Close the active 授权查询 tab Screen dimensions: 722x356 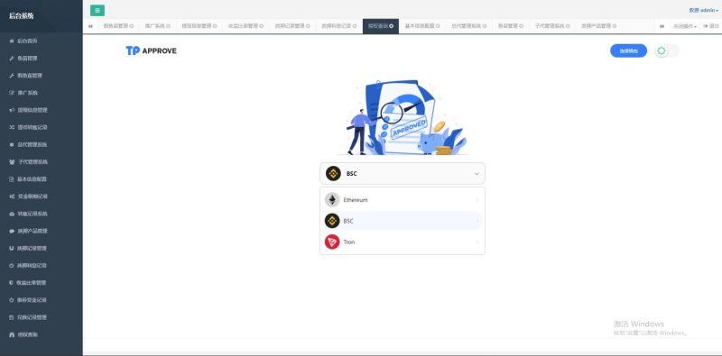click(x=392, y=26)
